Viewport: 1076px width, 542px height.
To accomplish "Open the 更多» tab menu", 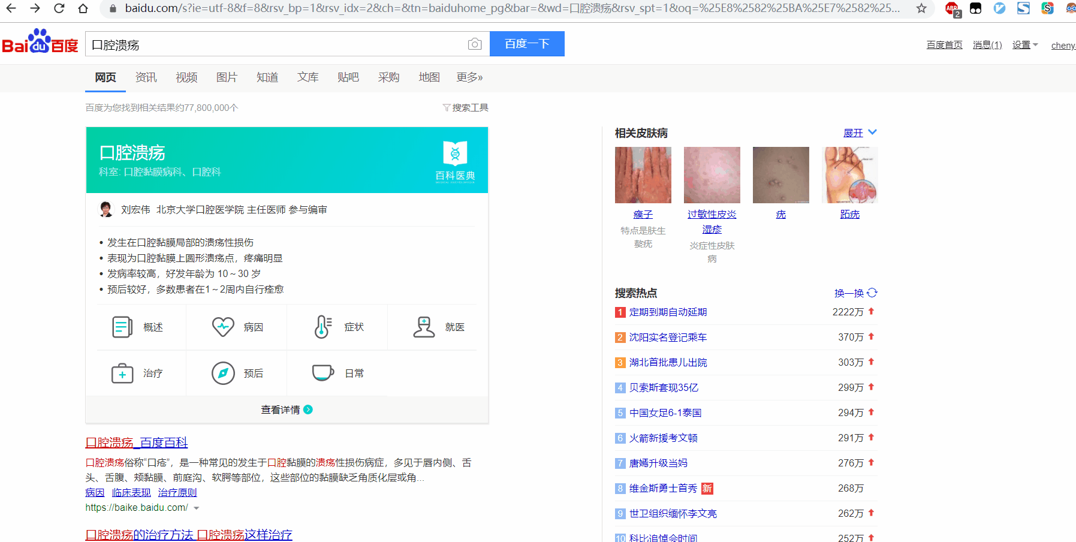I will click(469, 77).
